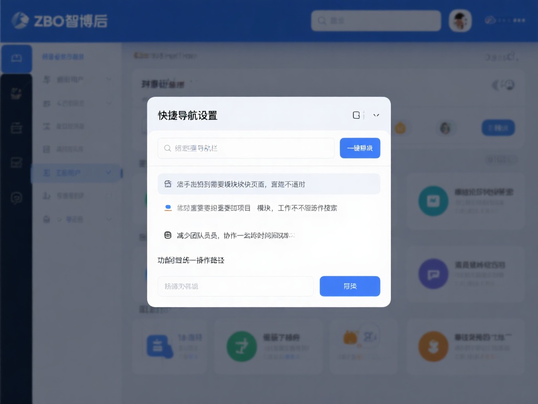The image size is (538, 404).
Task: Click the blue confirm button at the dialog bottom
Action: click(x=349, y=286)
